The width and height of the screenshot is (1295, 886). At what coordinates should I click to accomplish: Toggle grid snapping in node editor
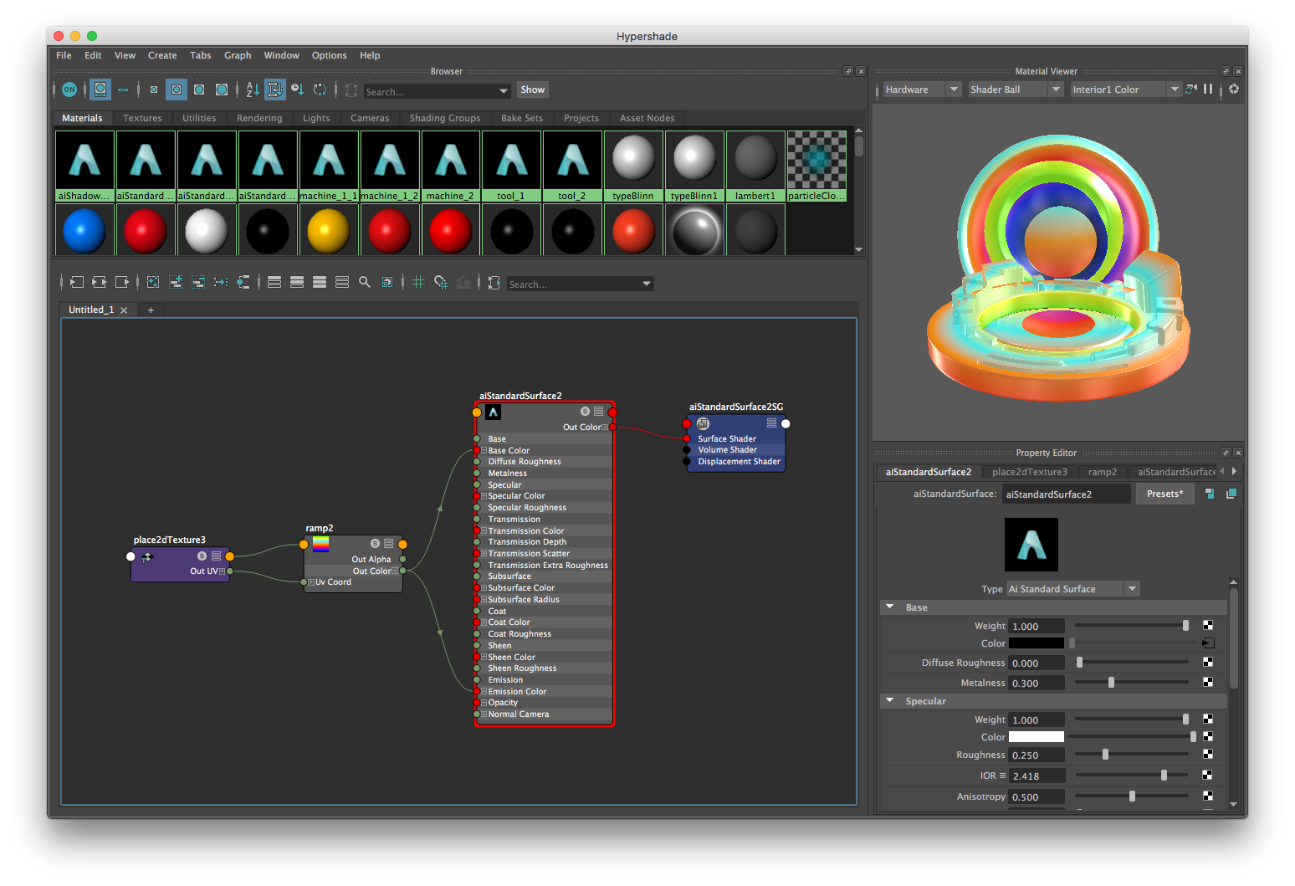tap(441, 283)
